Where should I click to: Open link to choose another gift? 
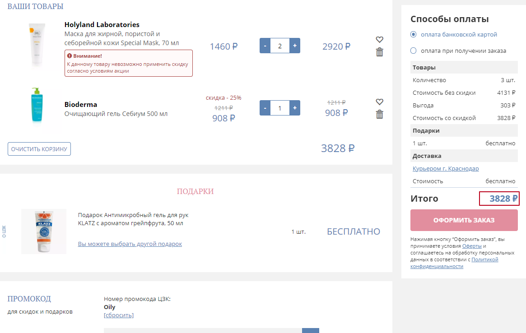click(x=130, y=244)
